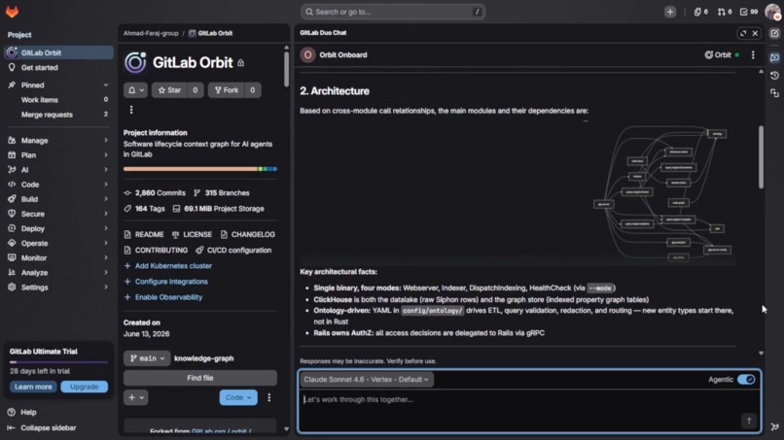The height and width of the screenshot is (440, 784).
Task: Maximize the GitLab Duo Chat panel
Action: (742, 33)
